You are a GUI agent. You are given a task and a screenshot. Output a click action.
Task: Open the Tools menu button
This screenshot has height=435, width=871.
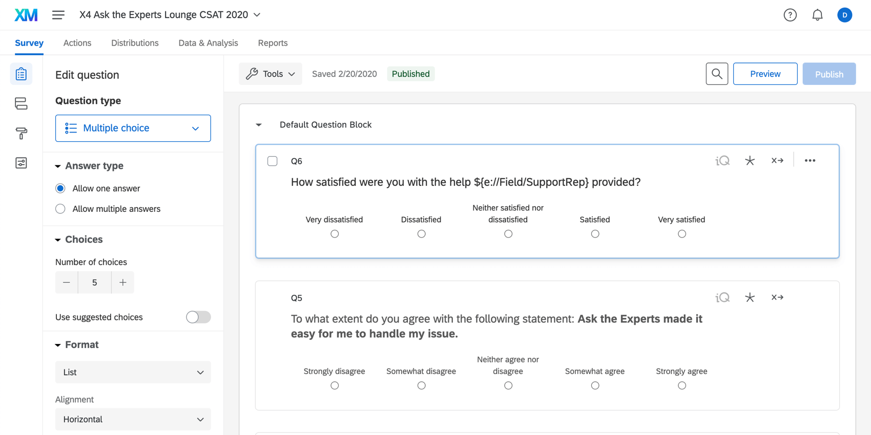(271, 74)
